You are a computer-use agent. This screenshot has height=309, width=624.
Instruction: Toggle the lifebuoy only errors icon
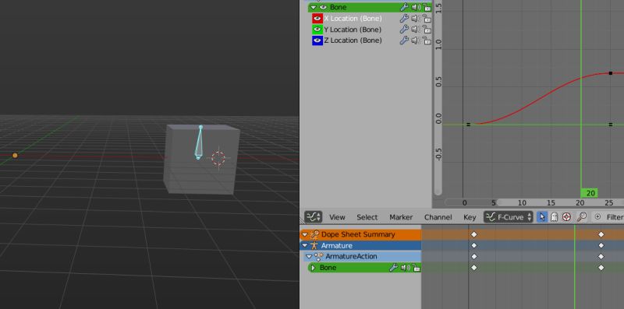[x=566, y=217]
